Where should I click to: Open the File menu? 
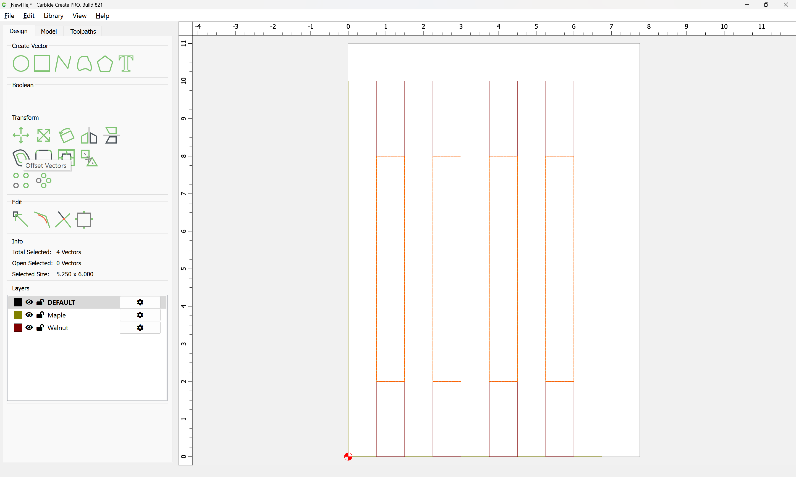click(9, 16)
